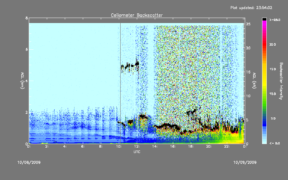Viewport: 288px width, 180px height.
Task: Click the 6: UTC hour tick label
Action: pyautogui.click(x=83, y=147)
